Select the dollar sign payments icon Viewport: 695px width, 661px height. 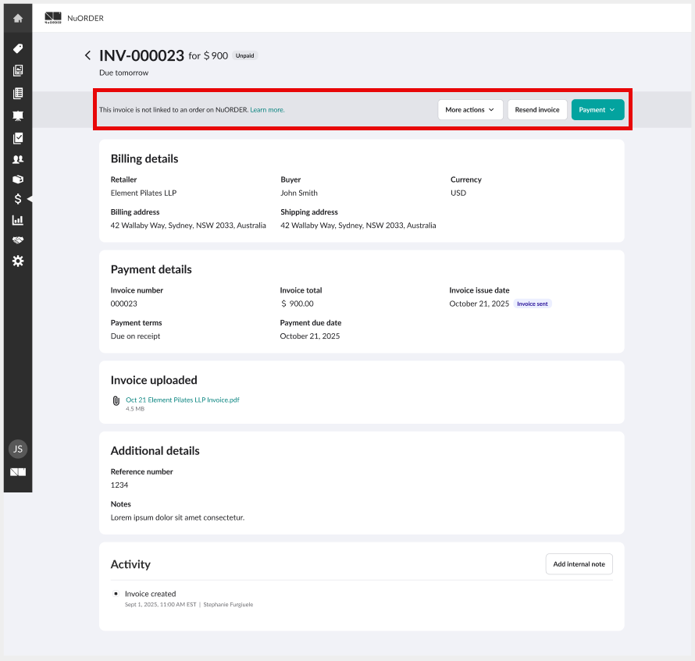click(18, 199)
